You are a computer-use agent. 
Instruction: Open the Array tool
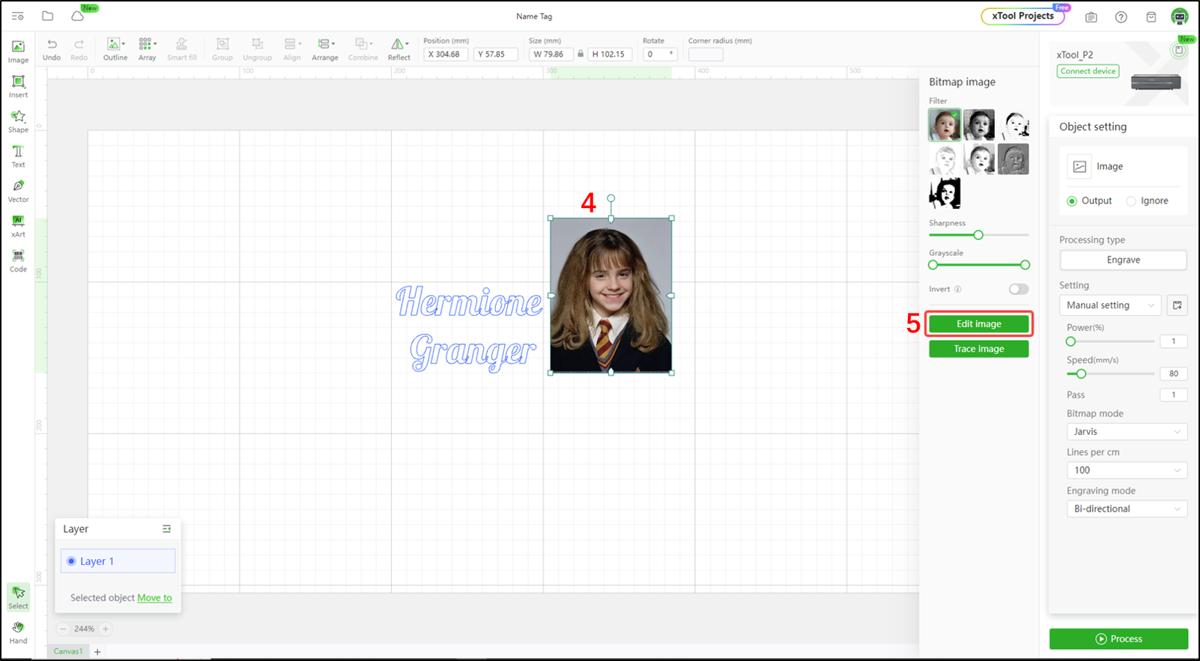click(x=147, y=49)
